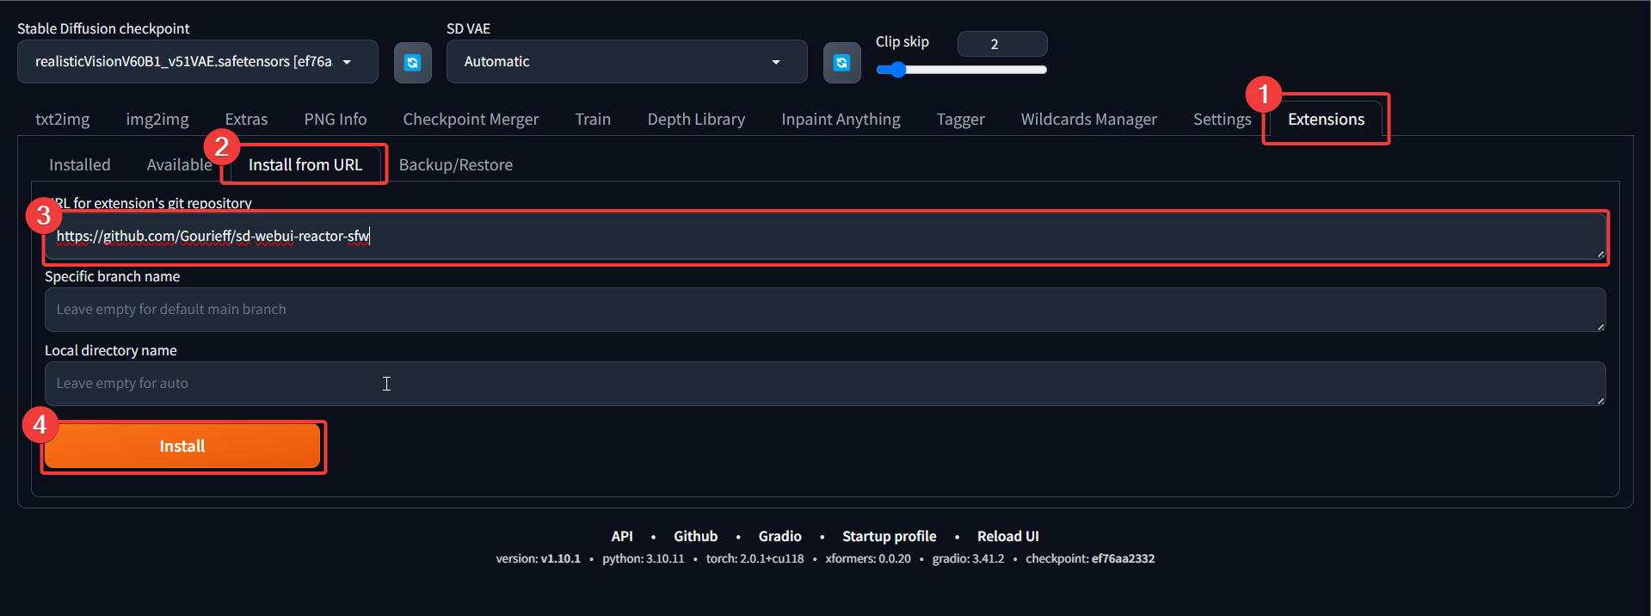Open the Startup profile link

889,536
